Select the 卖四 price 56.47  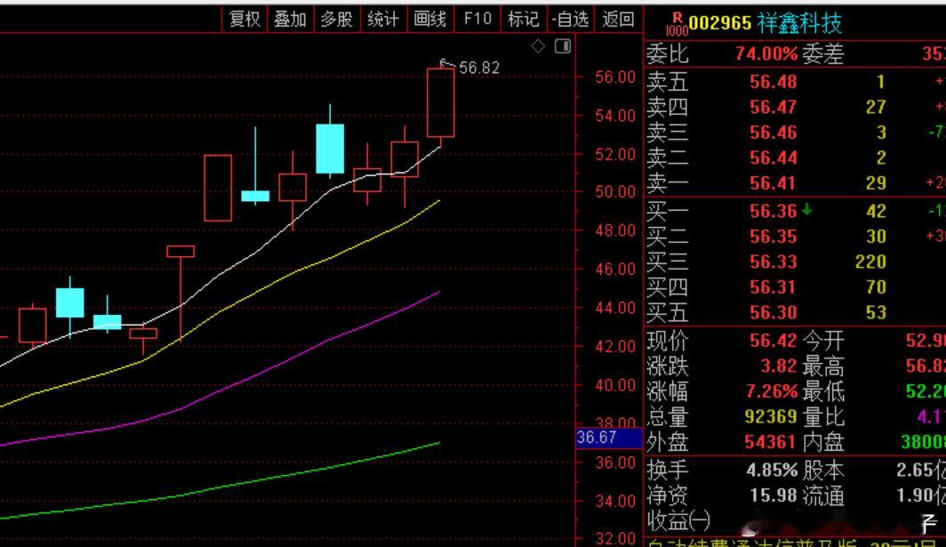(x=774, y=107)
